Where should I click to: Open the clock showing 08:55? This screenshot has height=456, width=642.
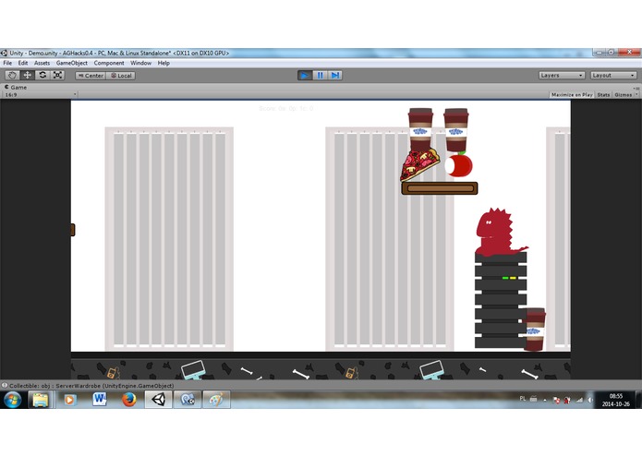pyautogui.click(x=616, y=400)
